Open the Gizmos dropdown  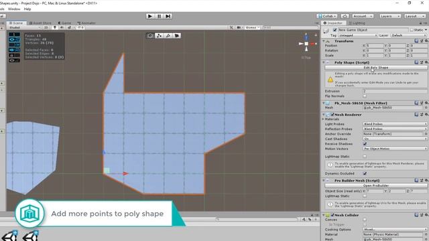(x=252, y=27)
